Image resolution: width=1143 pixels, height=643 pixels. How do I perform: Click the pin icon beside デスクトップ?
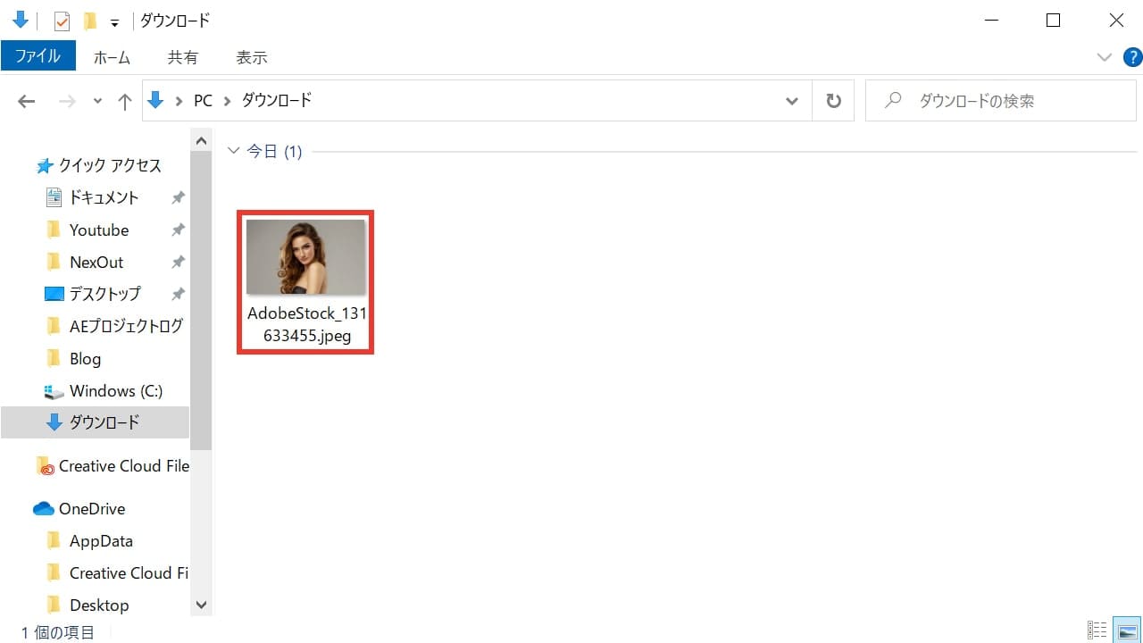click(178, 294)
